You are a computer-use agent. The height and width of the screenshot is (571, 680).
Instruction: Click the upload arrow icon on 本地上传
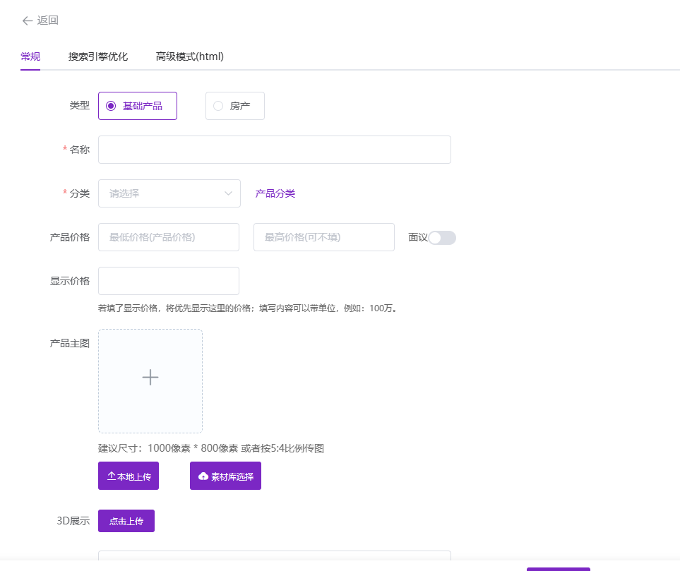(112, 476)
